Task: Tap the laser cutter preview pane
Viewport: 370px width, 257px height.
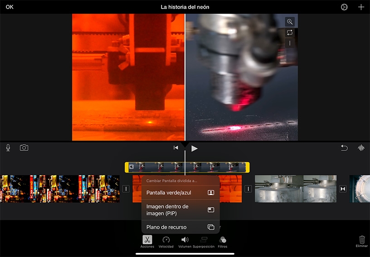Action: pyautogui.click(x=242, y=77)
